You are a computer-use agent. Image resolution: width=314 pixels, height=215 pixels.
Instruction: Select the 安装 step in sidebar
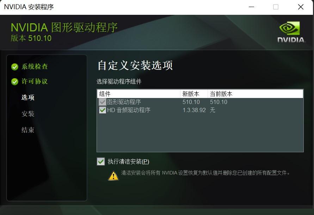tap(28, 113)
